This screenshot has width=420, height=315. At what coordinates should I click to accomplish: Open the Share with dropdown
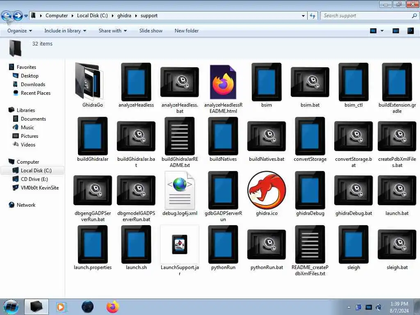[x=112, y=31]
